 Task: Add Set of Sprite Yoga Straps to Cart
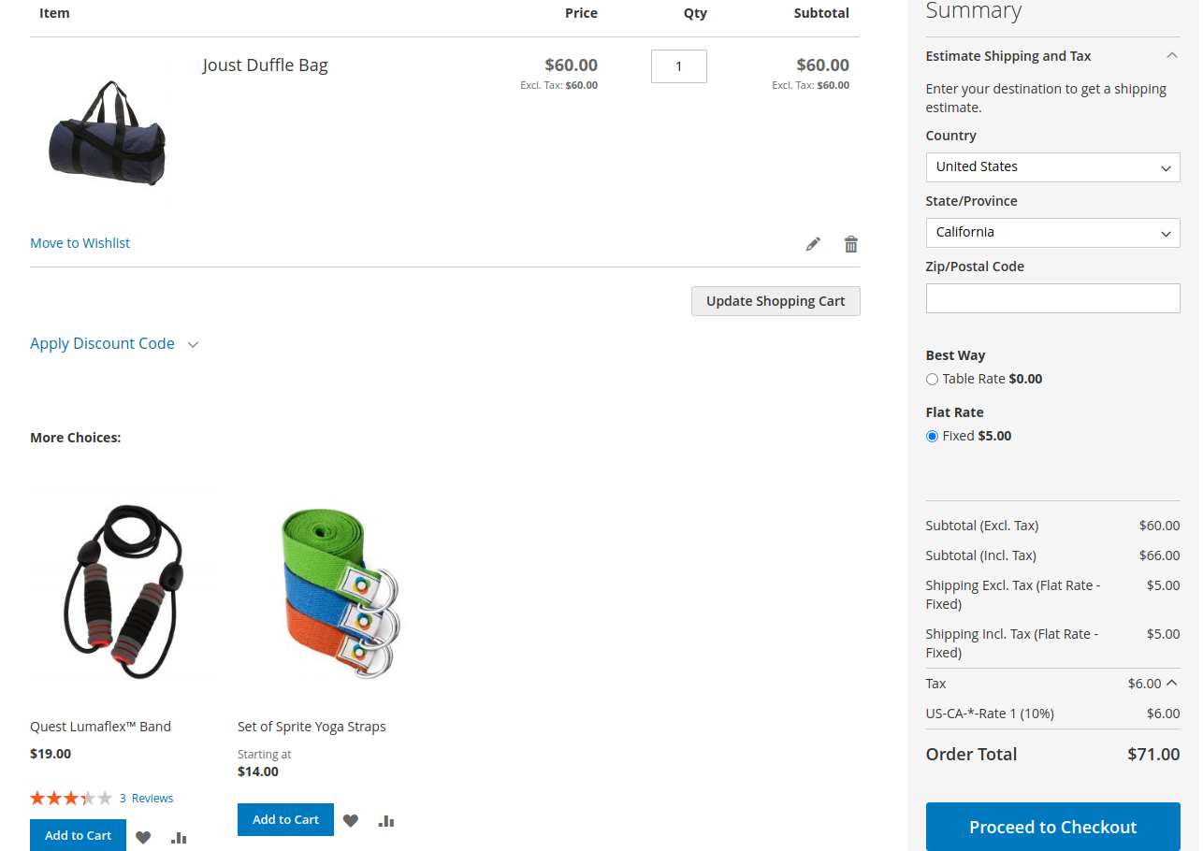coord(285,819)
